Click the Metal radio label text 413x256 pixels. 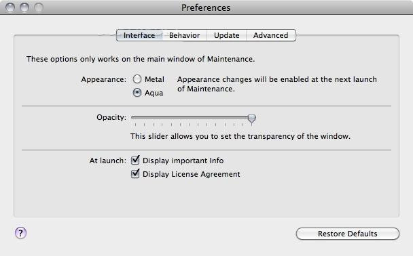(154, 79)
